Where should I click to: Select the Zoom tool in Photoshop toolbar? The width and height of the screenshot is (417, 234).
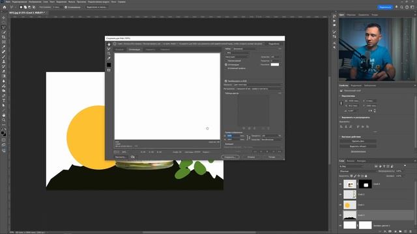(3, 120)
